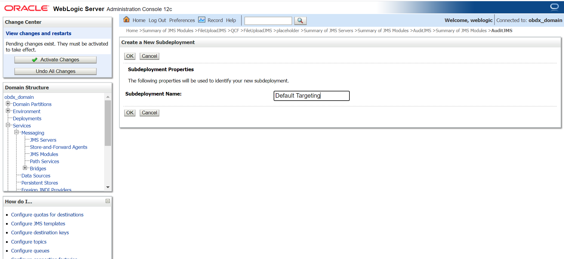Click the bottom OK button

(x=130, y=113)
